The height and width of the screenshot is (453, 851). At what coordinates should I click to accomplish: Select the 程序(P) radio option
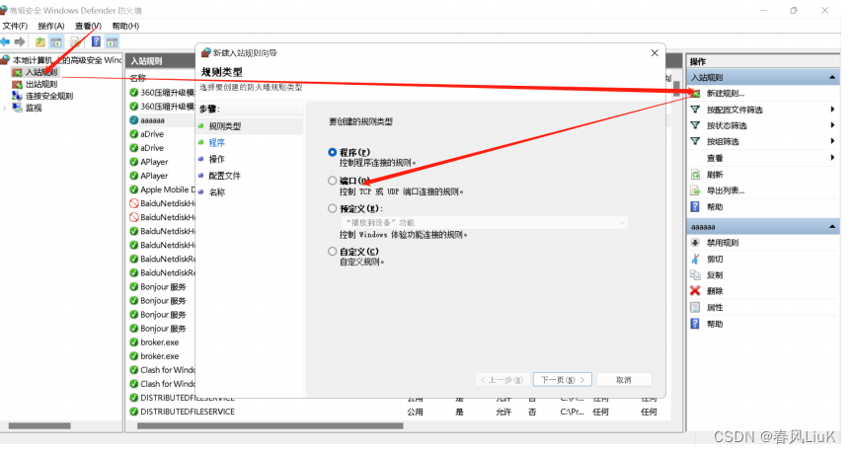click(332, 152)
